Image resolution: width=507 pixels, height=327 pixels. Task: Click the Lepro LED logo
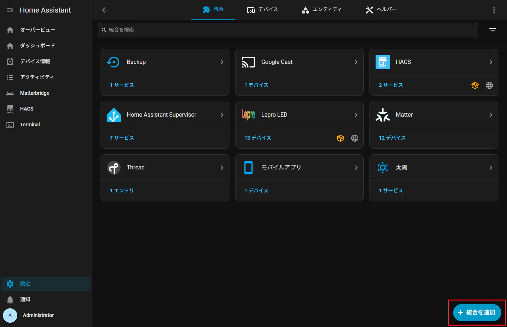tap(248, 115)
